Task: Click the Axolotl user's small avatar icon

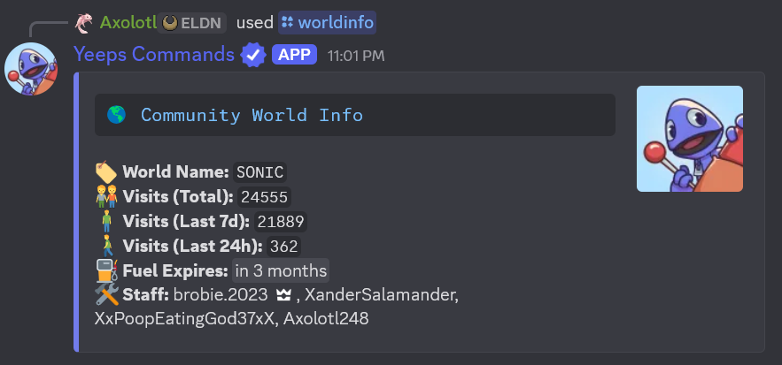Action: tap(83, 23)
